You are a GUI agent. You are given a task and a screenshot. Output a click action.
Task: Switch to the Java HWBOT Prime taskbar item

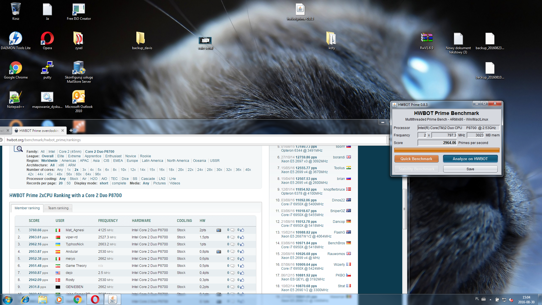pos(113,299)
